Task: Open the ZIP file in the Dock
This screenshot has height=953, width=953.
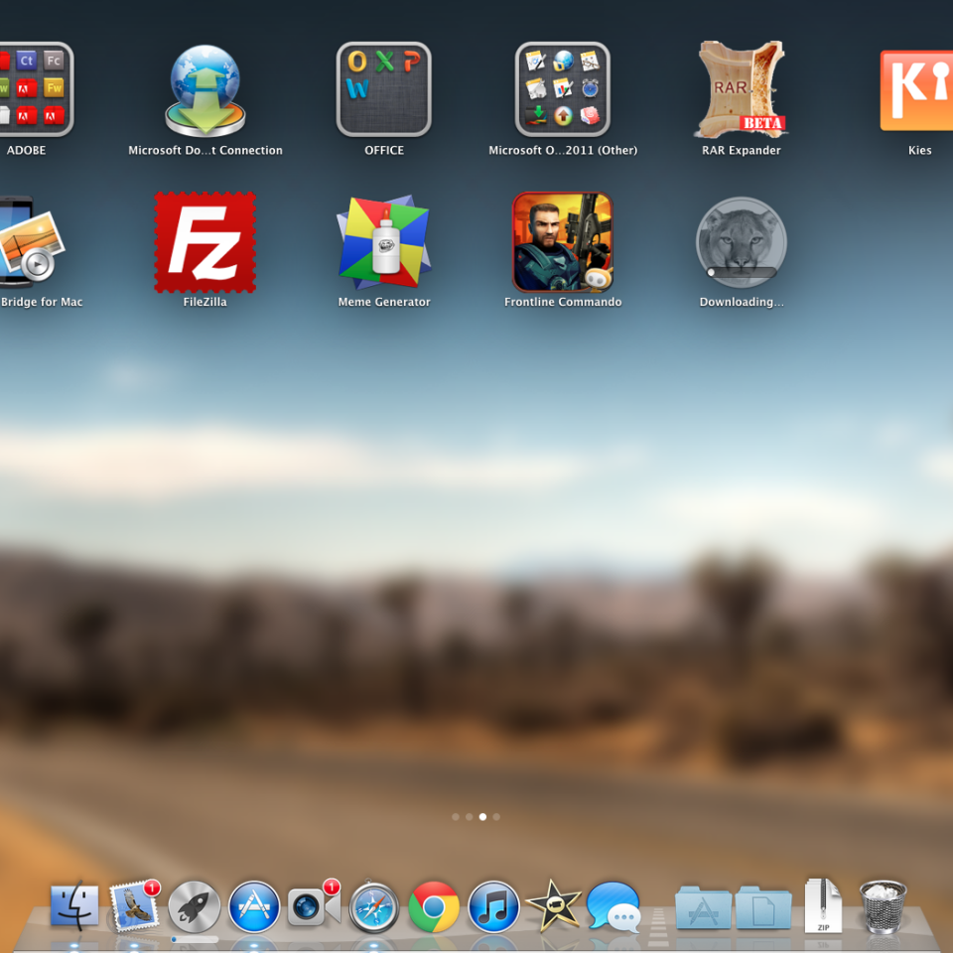Action: [x=823, y=905]
